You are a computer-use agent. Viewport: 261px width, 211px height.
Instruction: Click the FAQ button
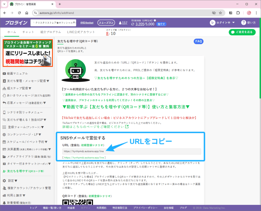pos(198,41)
